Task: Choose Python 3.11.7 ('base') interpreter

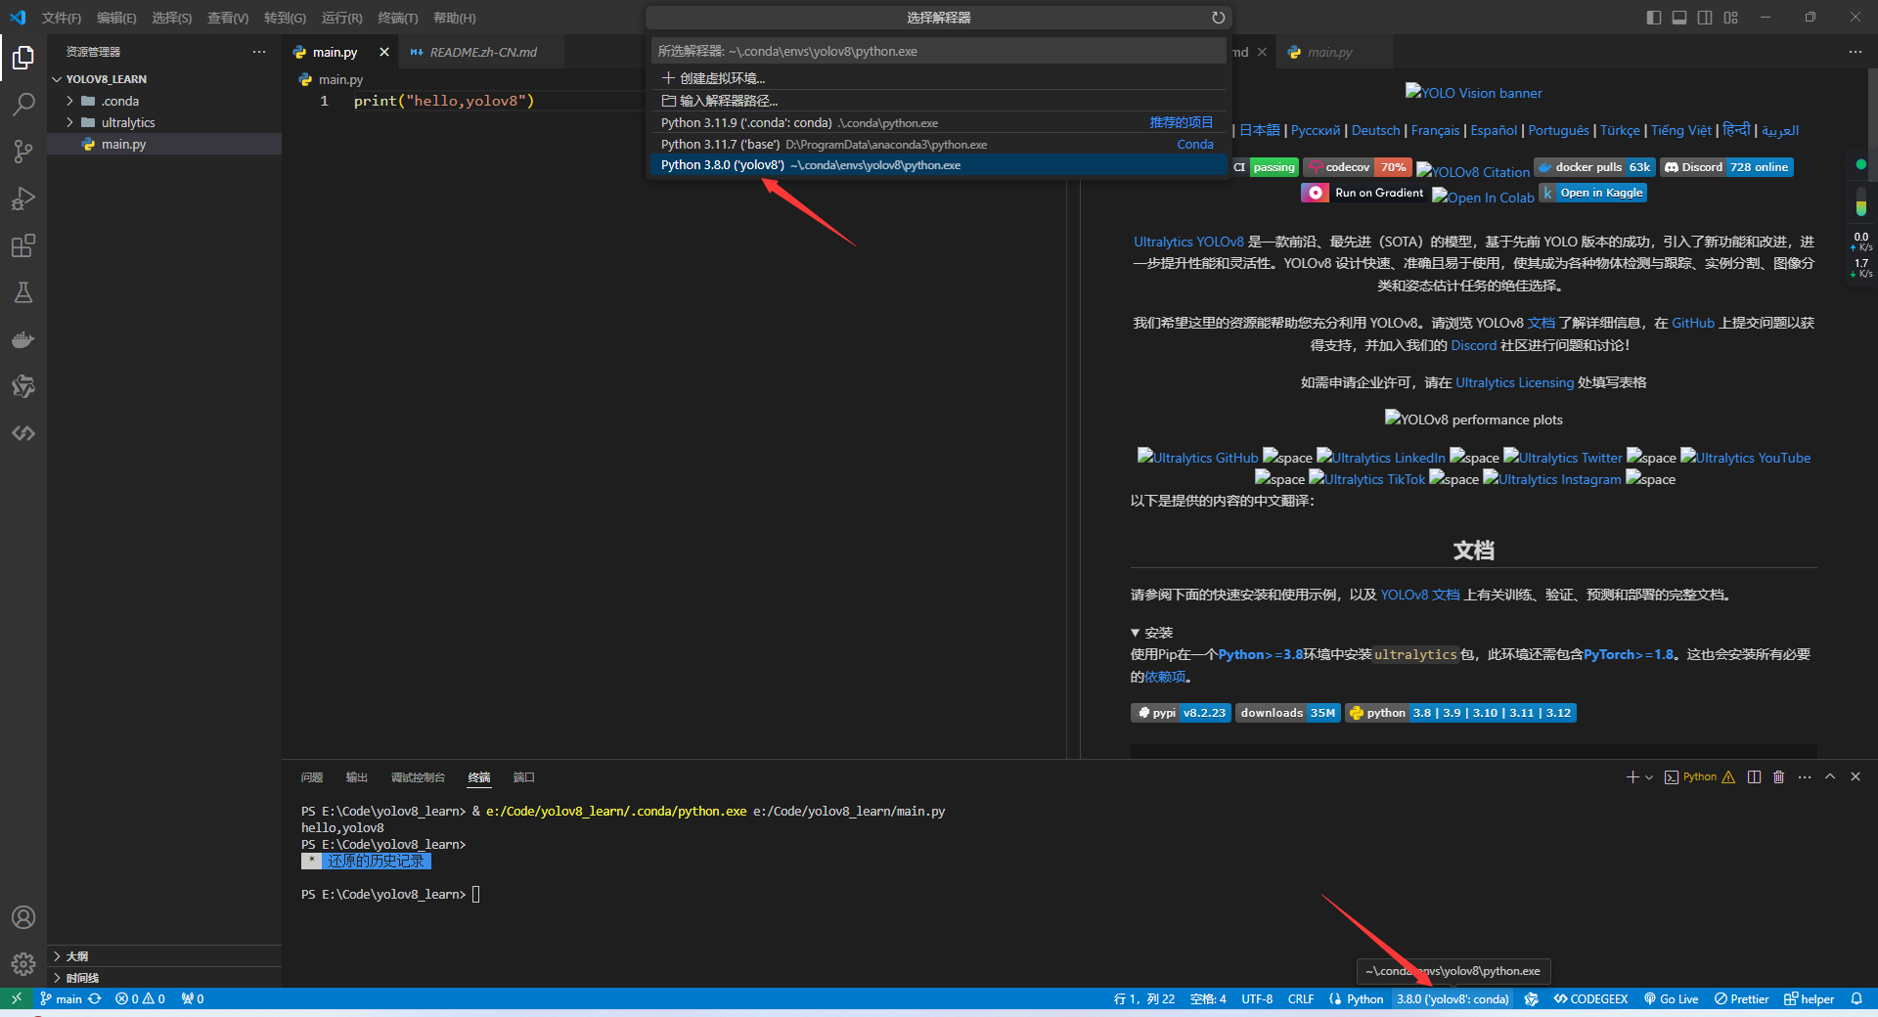Action: click(x=939, y=144)
